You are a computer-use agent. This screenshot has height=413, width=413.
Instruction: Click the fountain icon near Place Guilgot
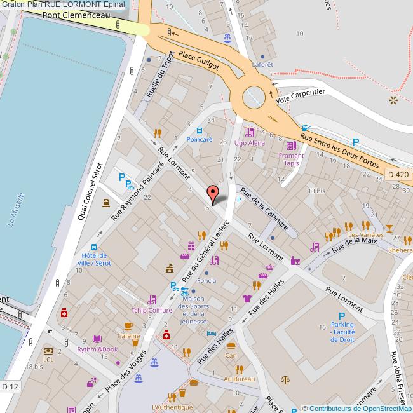coord(227,37)
